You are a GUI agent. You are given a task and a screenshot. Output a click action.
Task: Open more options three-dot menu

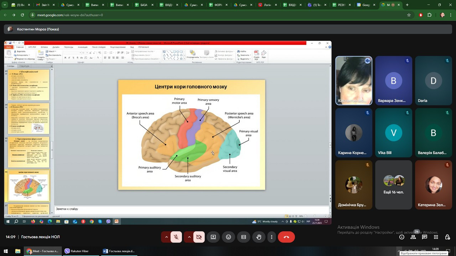pyautogui.click(x=272, y=237)
